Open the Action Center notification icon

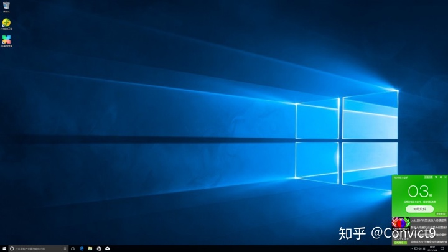pyautogui.click(x=442, y=248)
